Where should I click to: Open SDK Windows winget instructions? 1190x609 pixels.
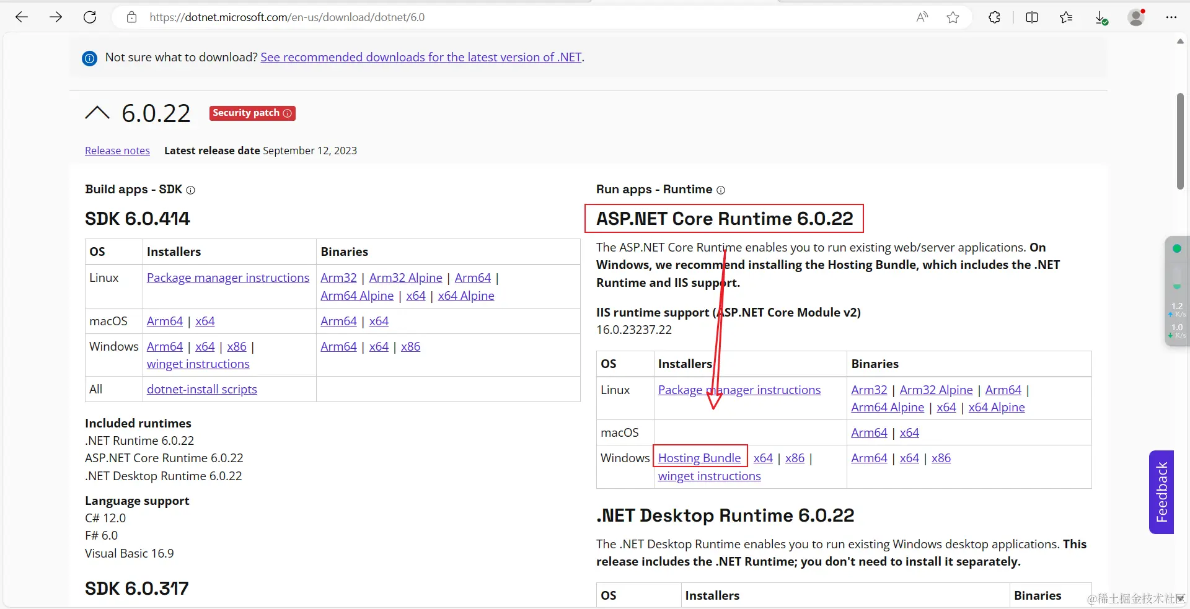(x=198, y=364)
